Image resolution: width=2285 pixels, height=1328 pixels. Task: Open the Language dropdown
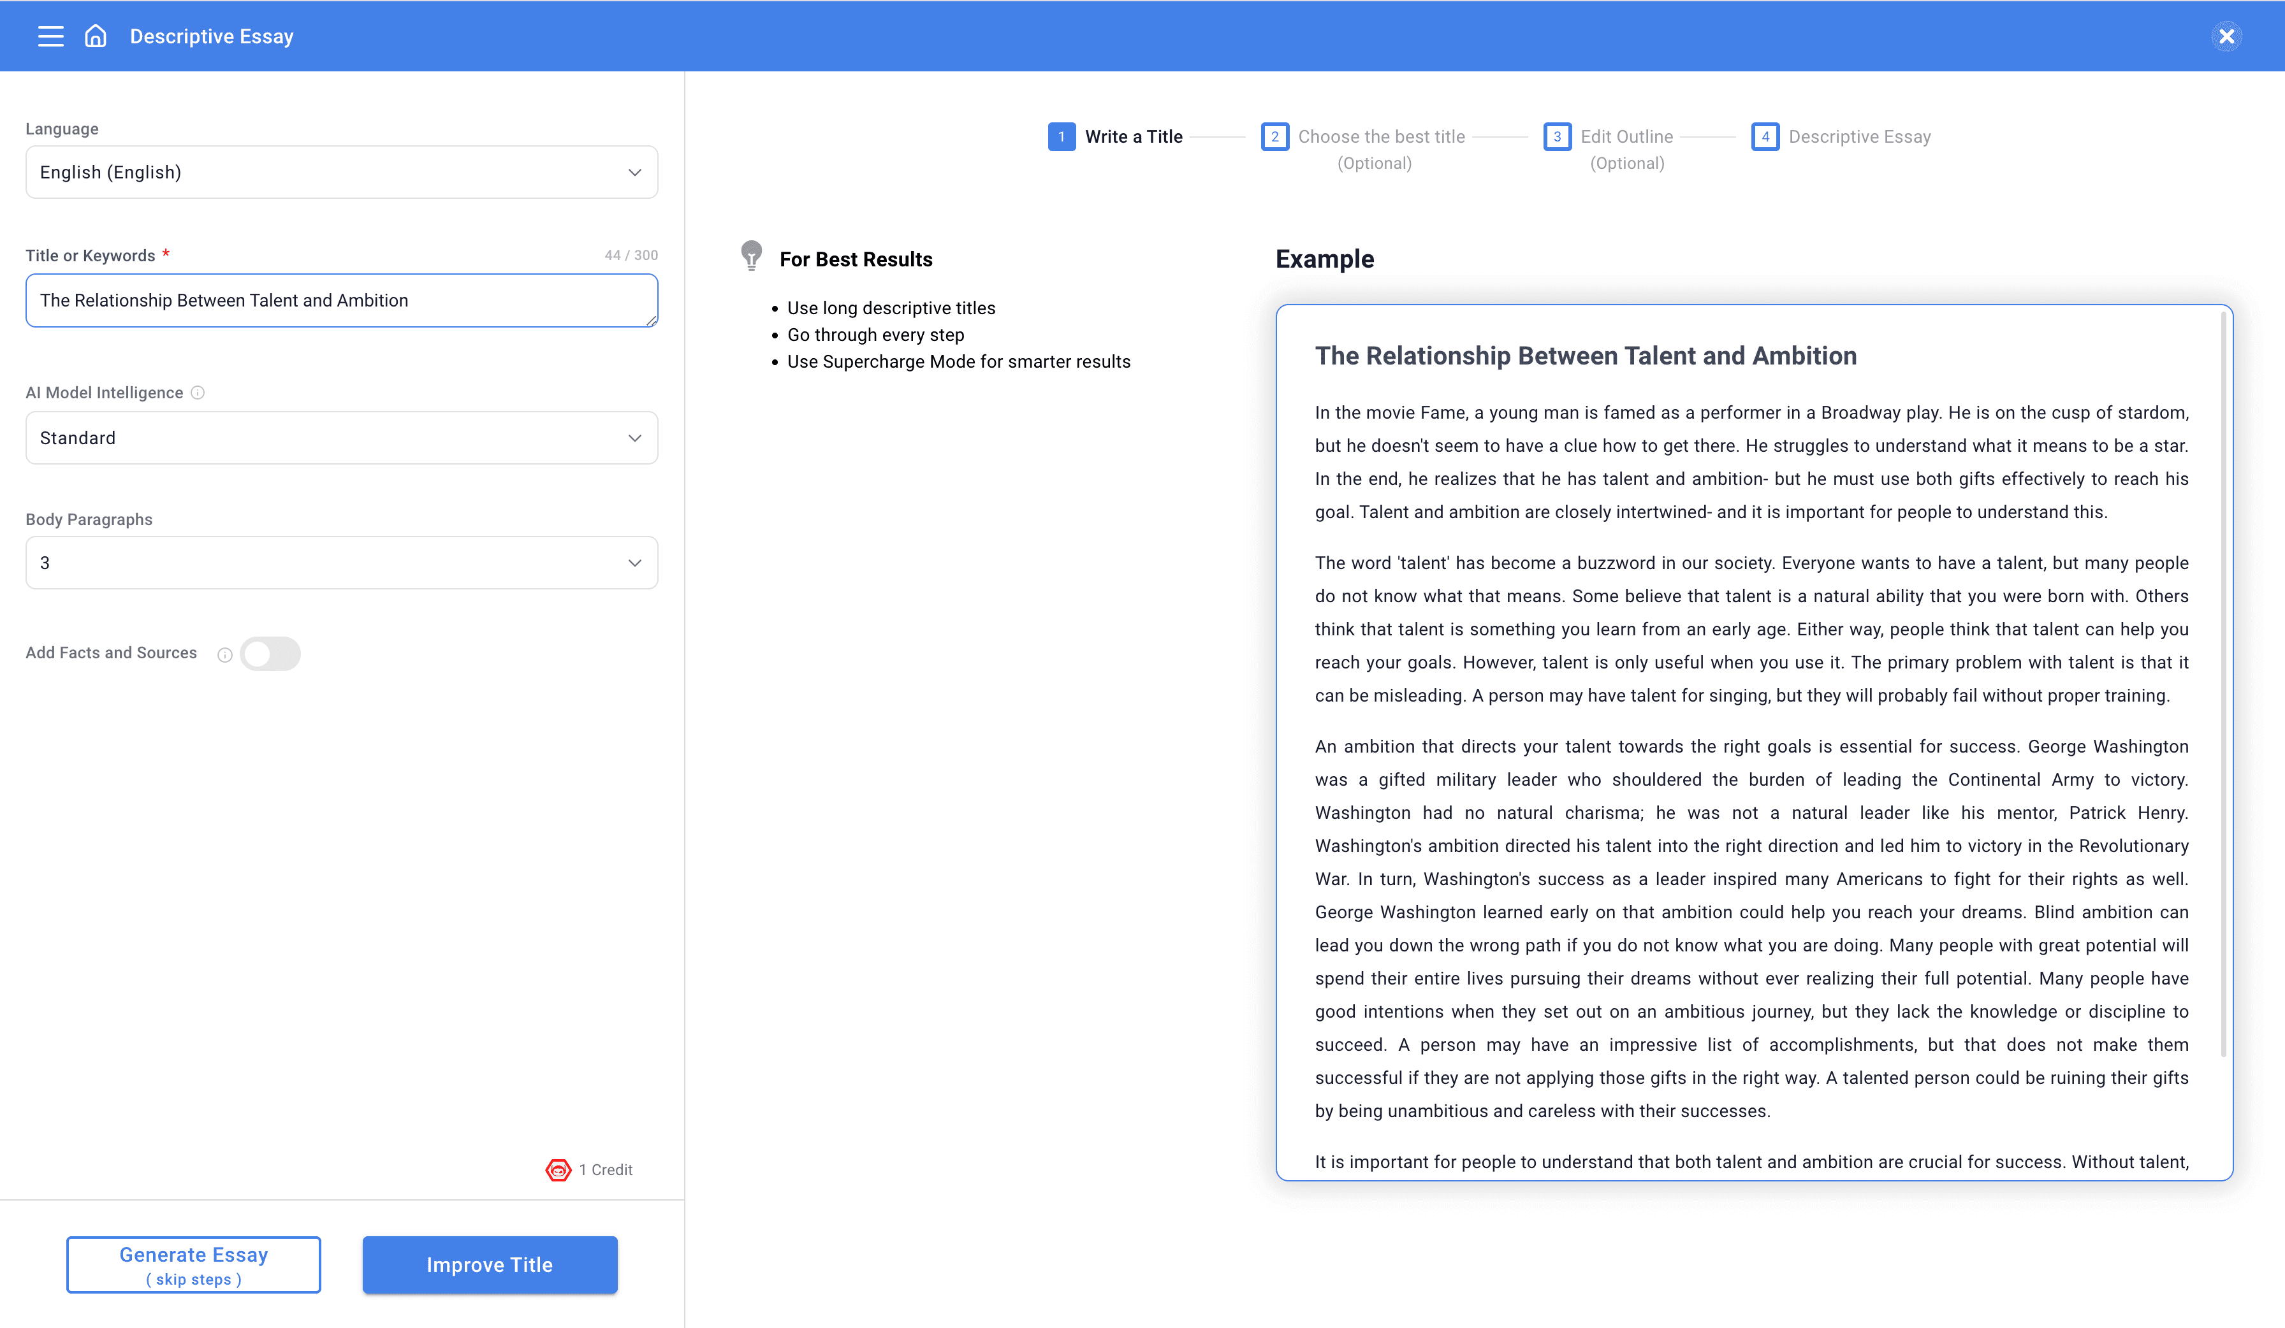(x=342, y=172)
